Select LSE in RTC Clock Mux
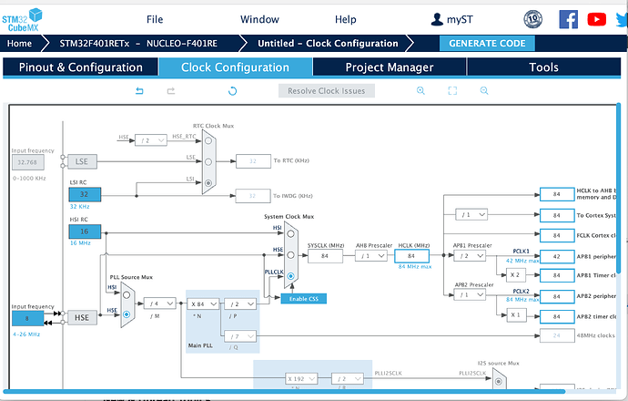Viewport: 628px width, 401px height. [208, 161]
